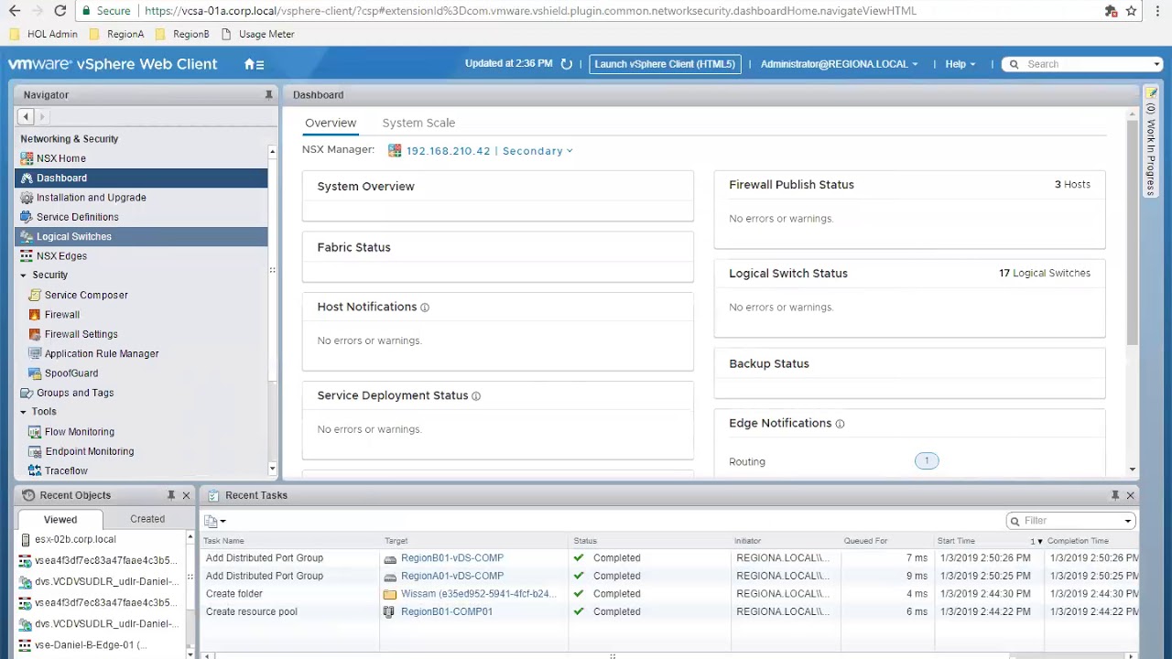Open NSX Home in navigator

click(61, 158)
